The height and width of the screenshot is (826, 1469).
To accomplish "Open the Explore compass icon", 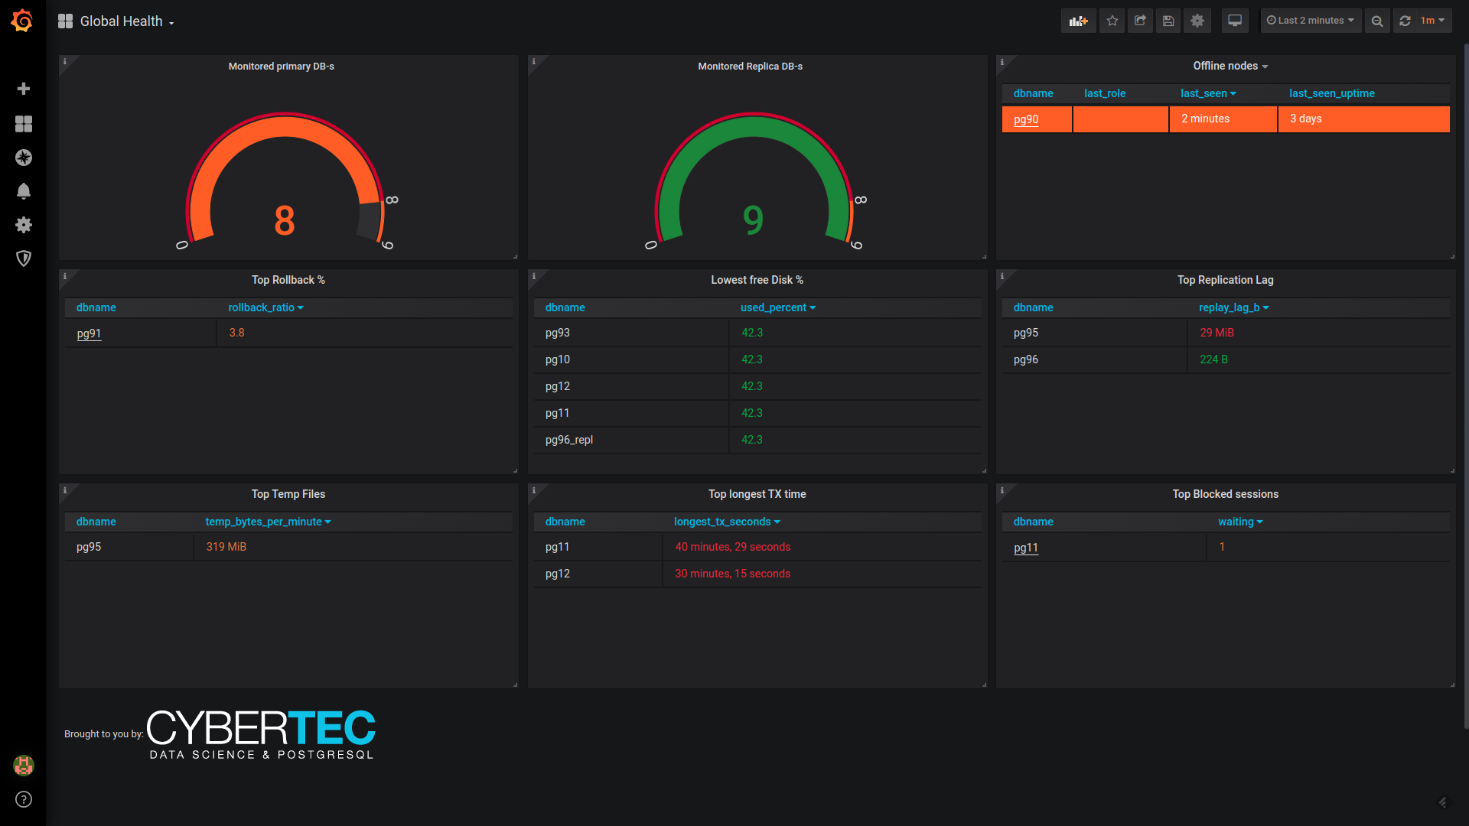I will 24,158.
